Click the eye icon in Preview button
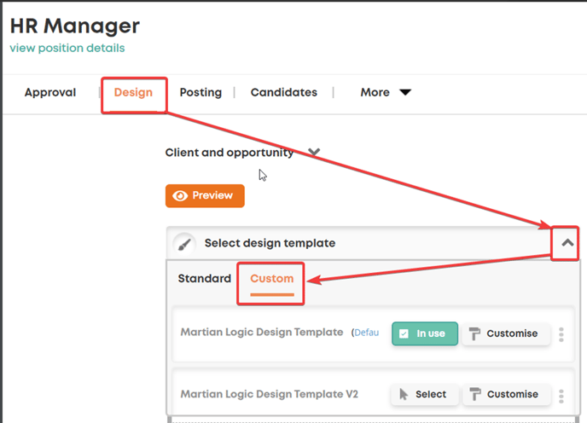 point(180,196)
